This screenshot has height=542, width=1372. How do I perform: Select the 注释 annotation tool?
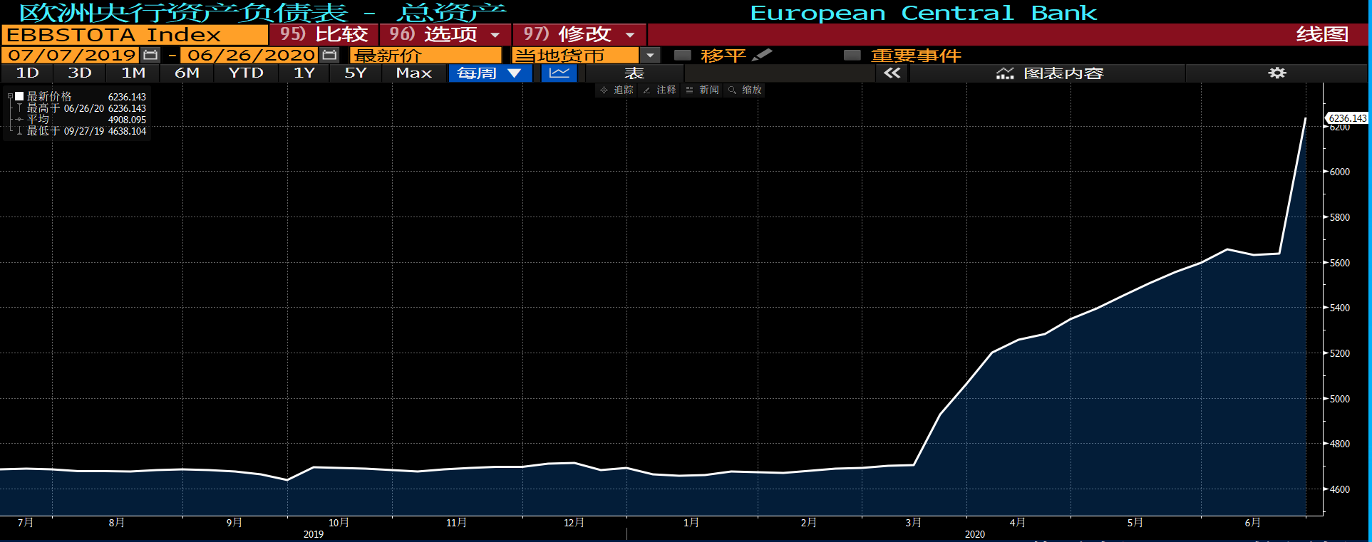(x=659, y=90)
